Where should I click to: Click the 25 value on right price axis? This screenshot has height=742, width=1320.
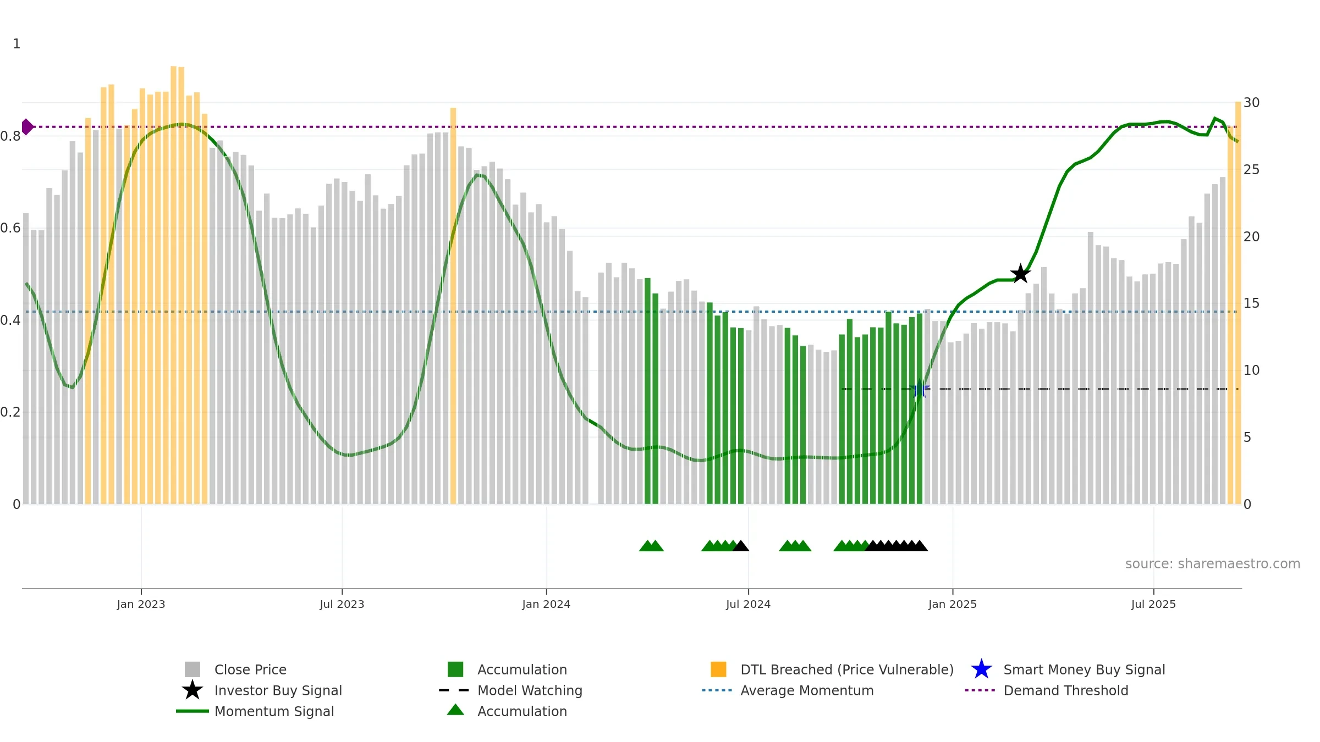[1251, 170]
